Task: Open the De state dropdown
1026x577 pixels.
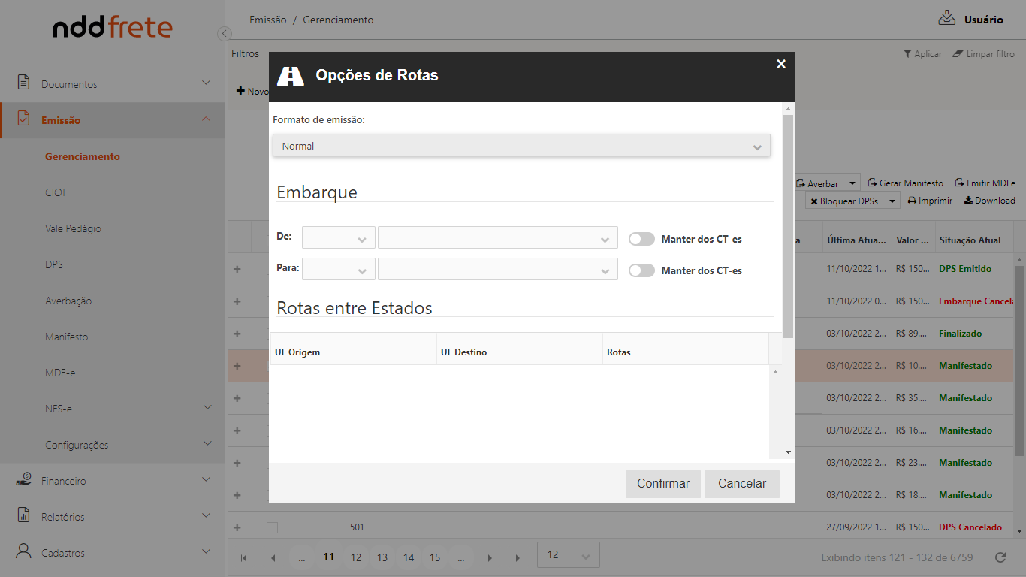Action: 339,238
